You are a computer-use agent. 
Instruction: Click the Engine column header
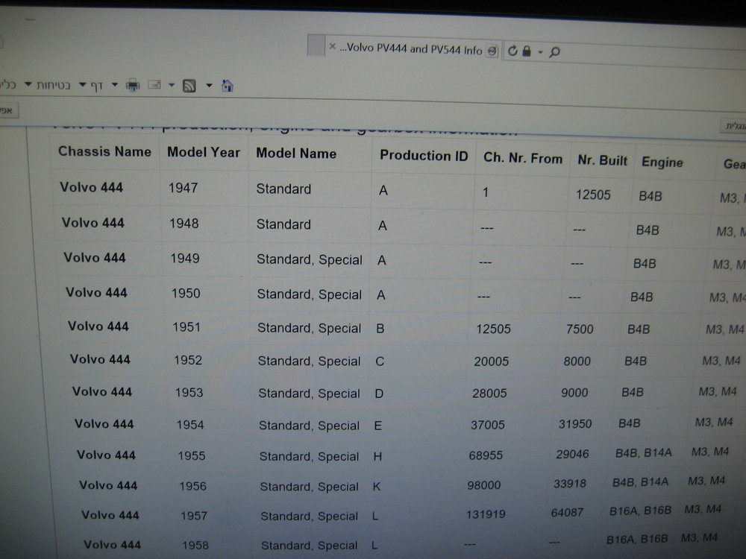pyautogui.click(x=662, y=162)
